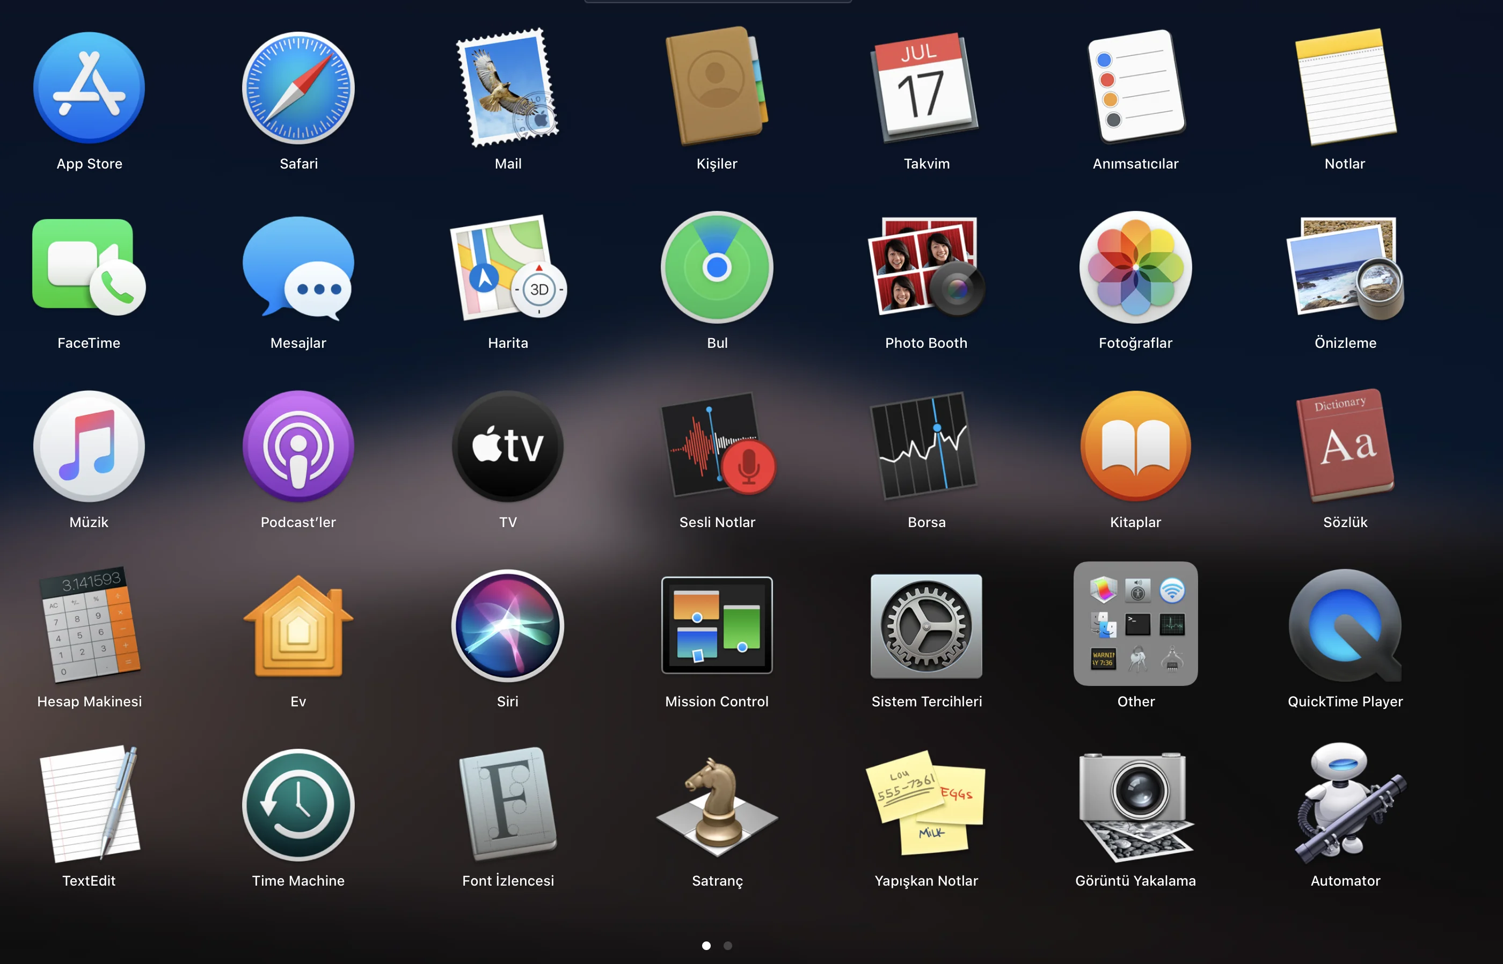Launch Automator robot icon

(x=1345, y=805)
